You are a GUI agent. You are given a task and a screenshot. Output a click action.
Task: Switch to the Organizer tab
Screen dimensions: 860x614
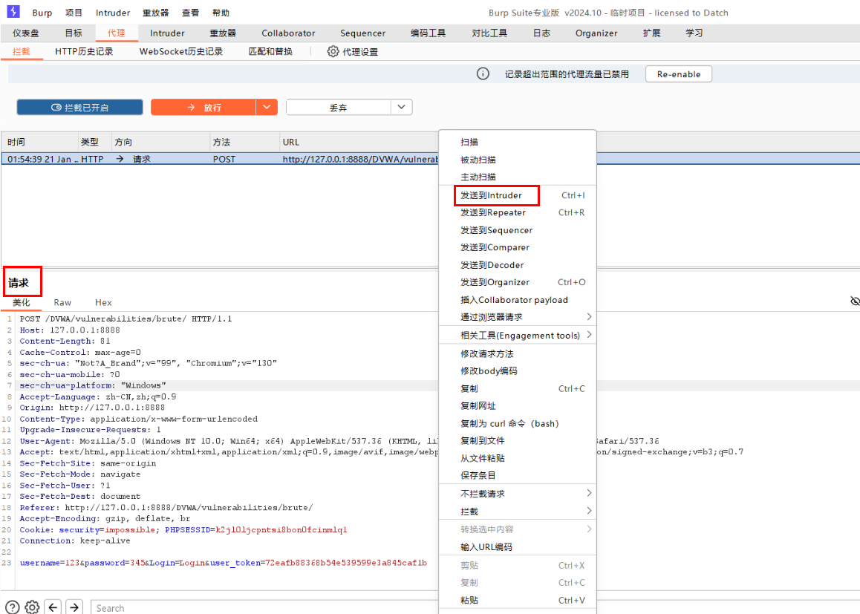coord(596,33)
